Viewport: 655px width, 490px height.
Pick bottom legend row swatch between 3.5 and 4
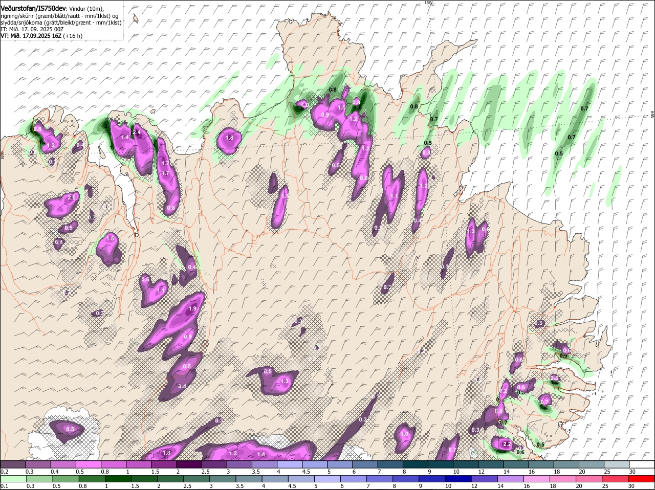[249, 479]
